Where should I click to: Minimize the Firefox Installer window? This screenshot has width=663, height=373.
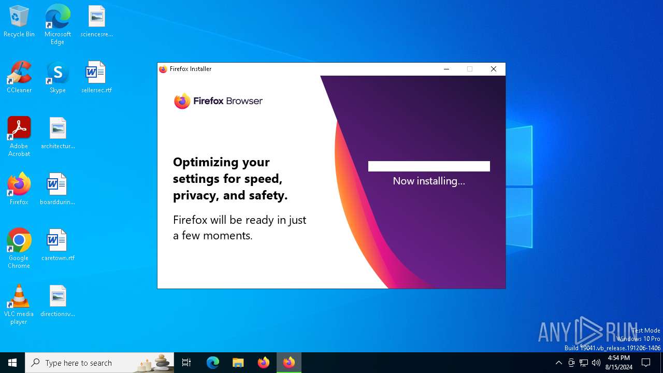click(x=446, y=69)
